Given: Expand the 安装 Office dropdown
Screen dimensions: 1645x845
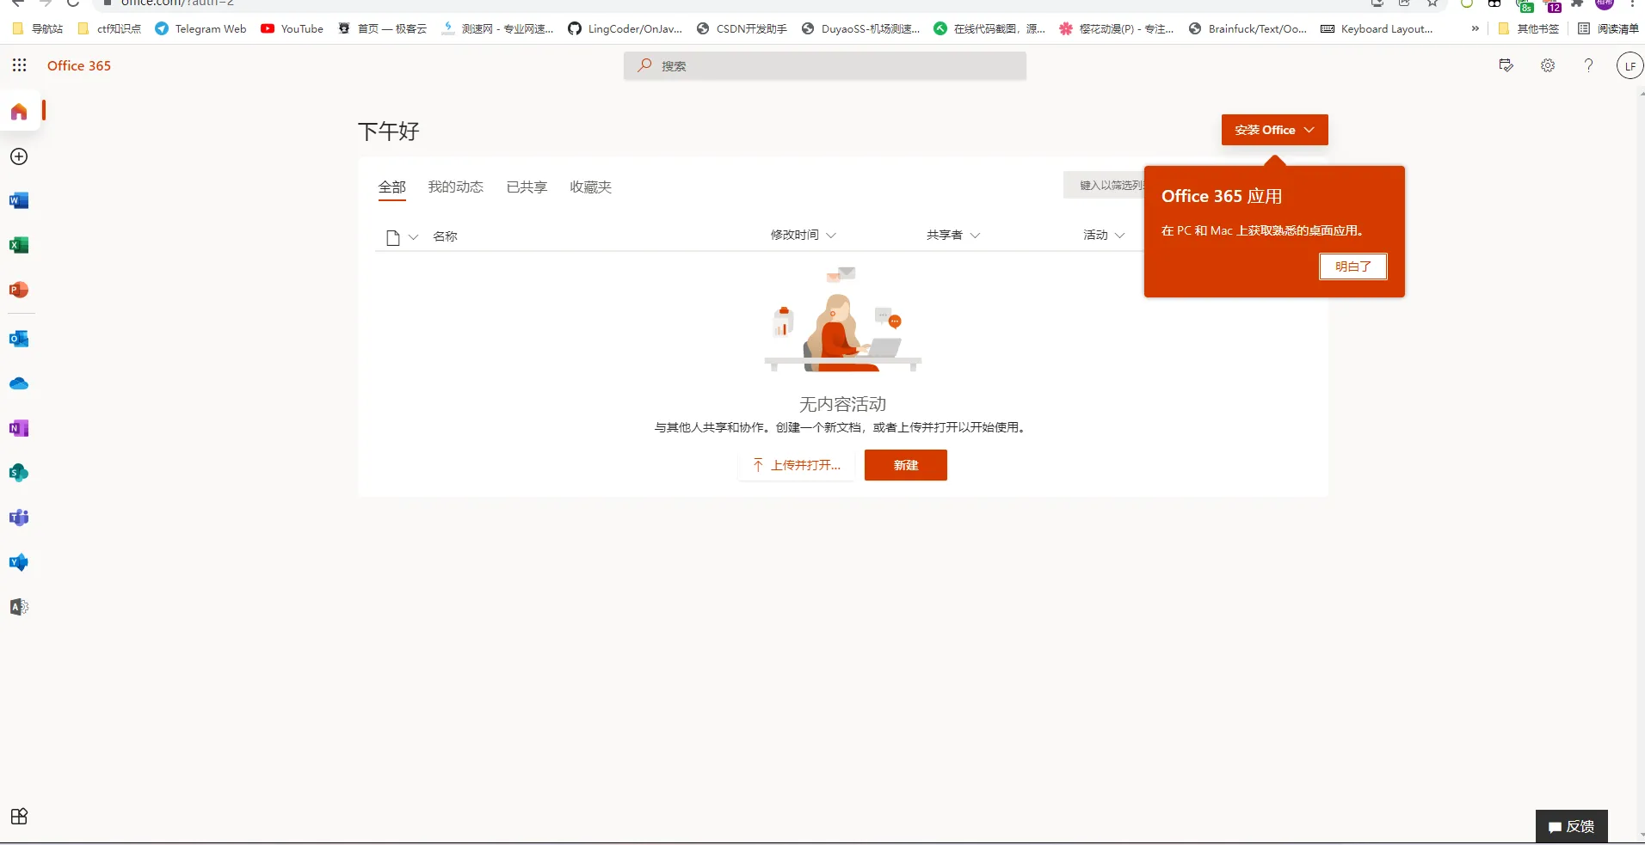Looking at the screenshot, I should (x=1309, y=130).
